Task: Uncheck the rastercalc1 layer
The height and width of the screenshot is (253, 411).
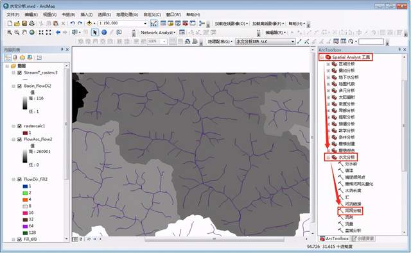Action: pyautogui.click(x=19, y=126)
